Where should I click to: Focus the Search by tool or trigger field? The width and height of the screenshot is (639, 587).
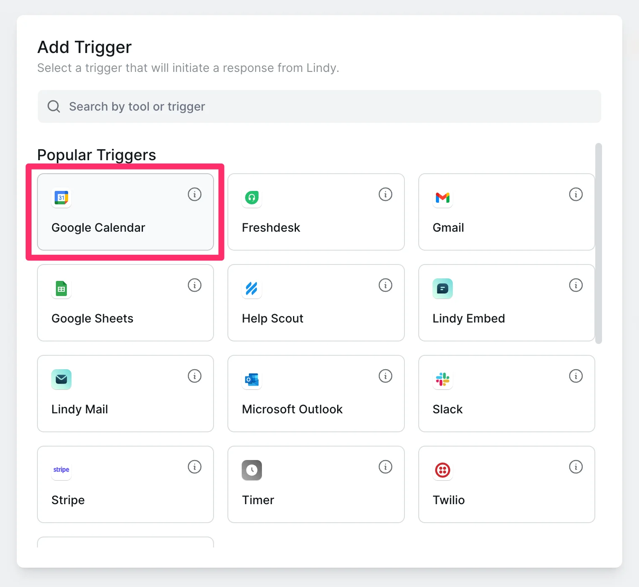click(x=319, y=106)
